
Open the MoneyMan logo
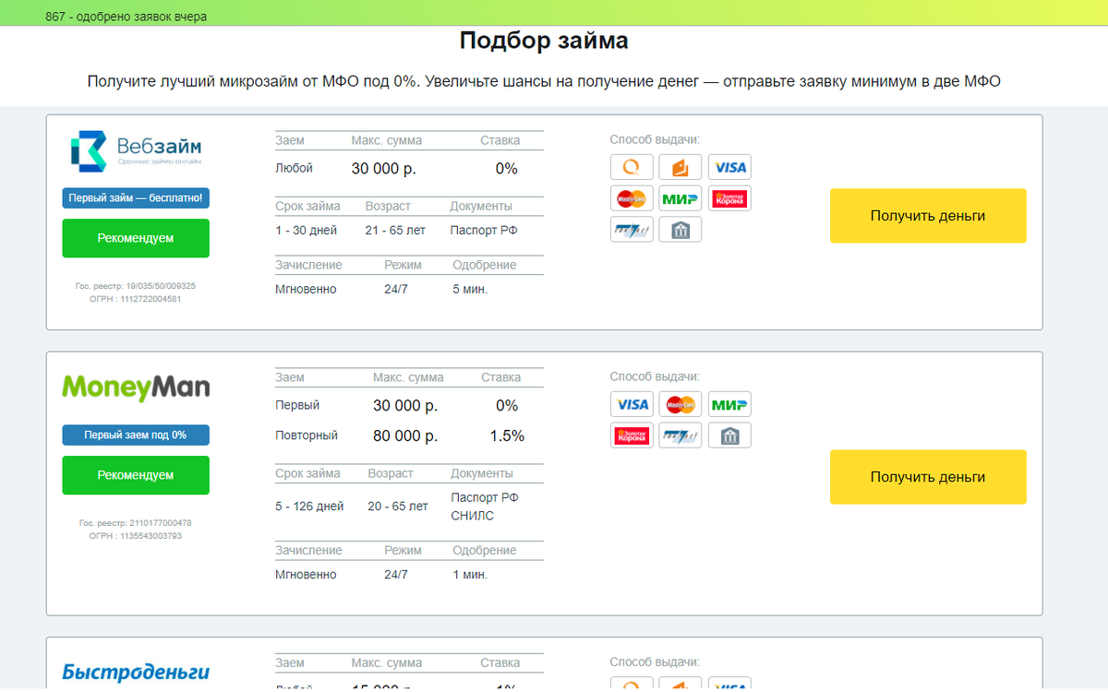[x=136, y=388]
